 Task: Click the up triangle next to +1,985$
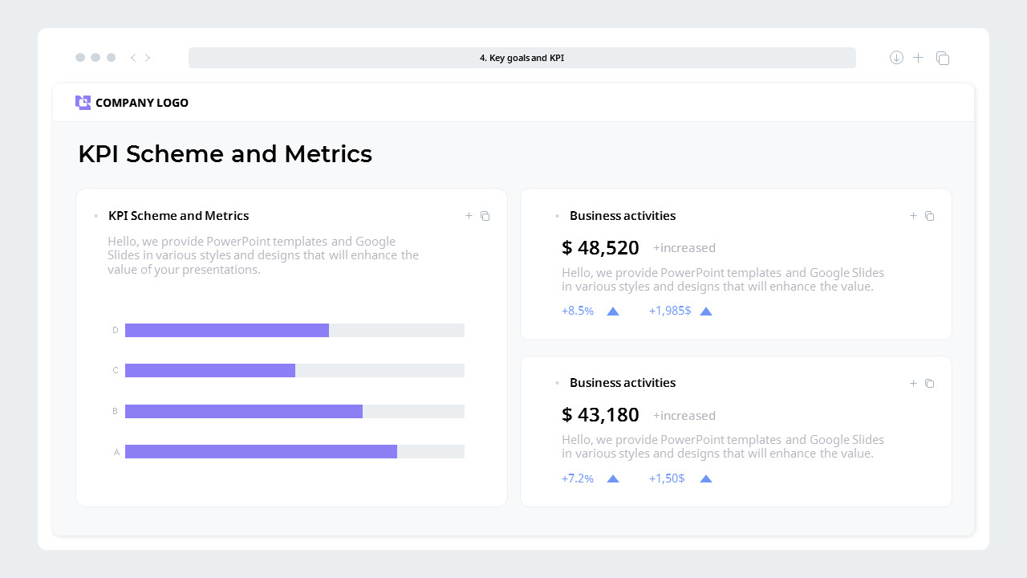[x=706, y=311]
